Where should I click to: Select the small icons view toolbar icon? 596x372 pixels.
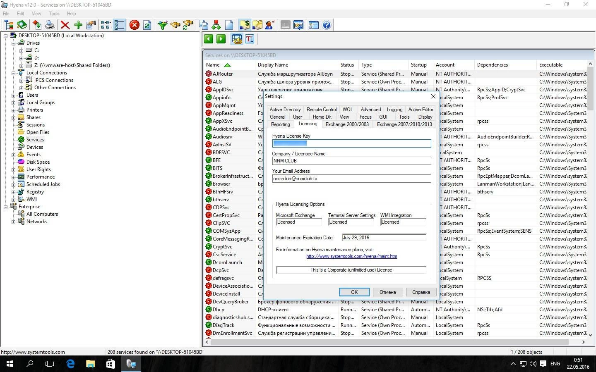click(x=106, y=25)
